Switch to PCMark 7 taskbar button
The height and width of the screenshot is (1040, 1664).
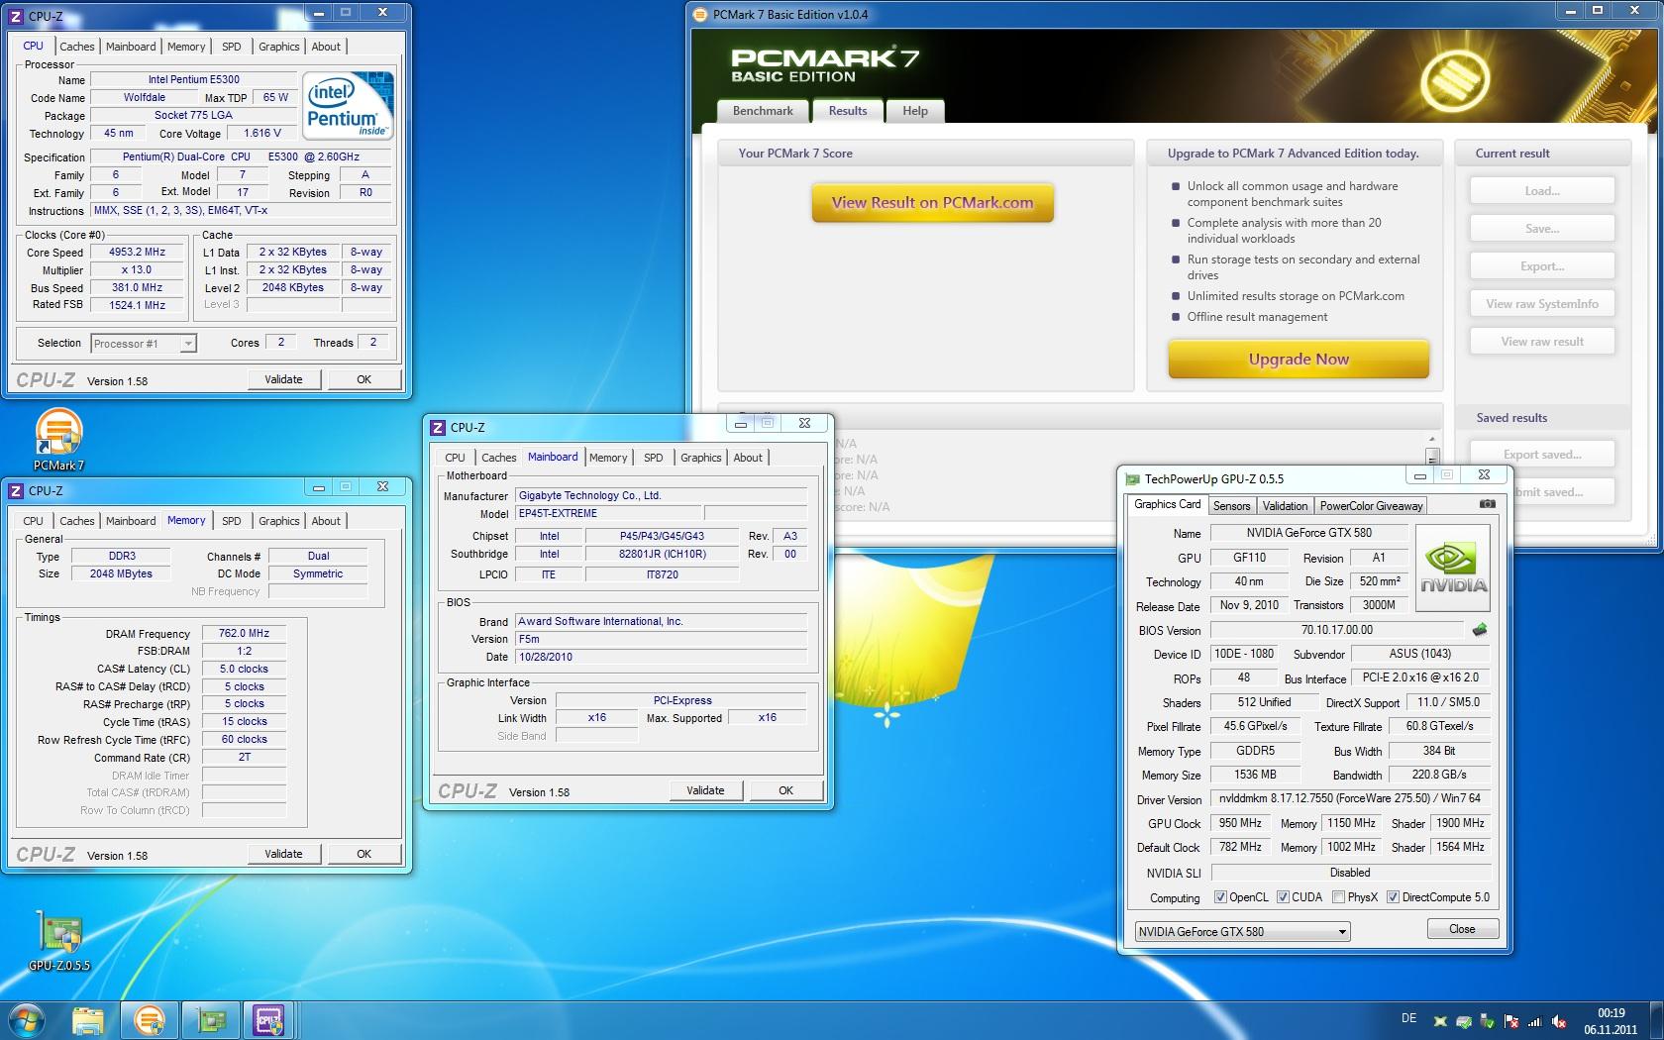[x=149, y=1020]
